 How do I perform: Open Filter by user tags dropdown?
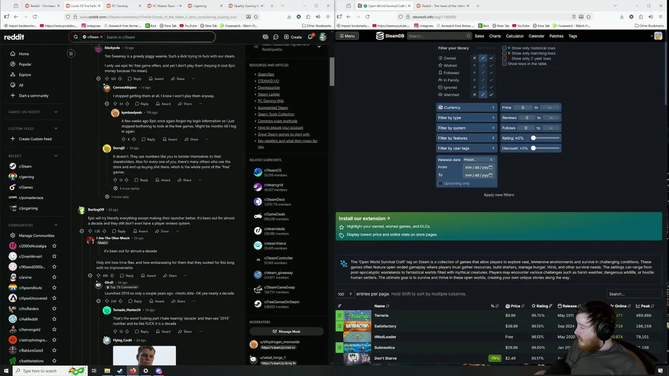(x=466, y=148)
